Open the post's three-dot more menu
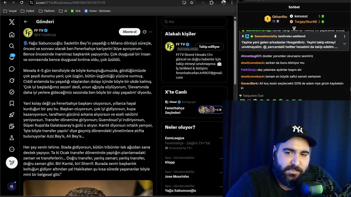The height and width of the screenshot is (197, 351). (x=151, y=32)
